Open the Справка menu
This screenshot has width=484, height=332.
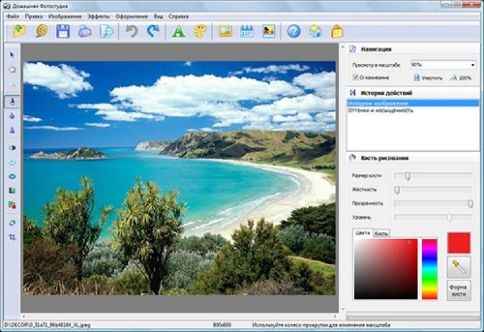(x=178, y=16)
